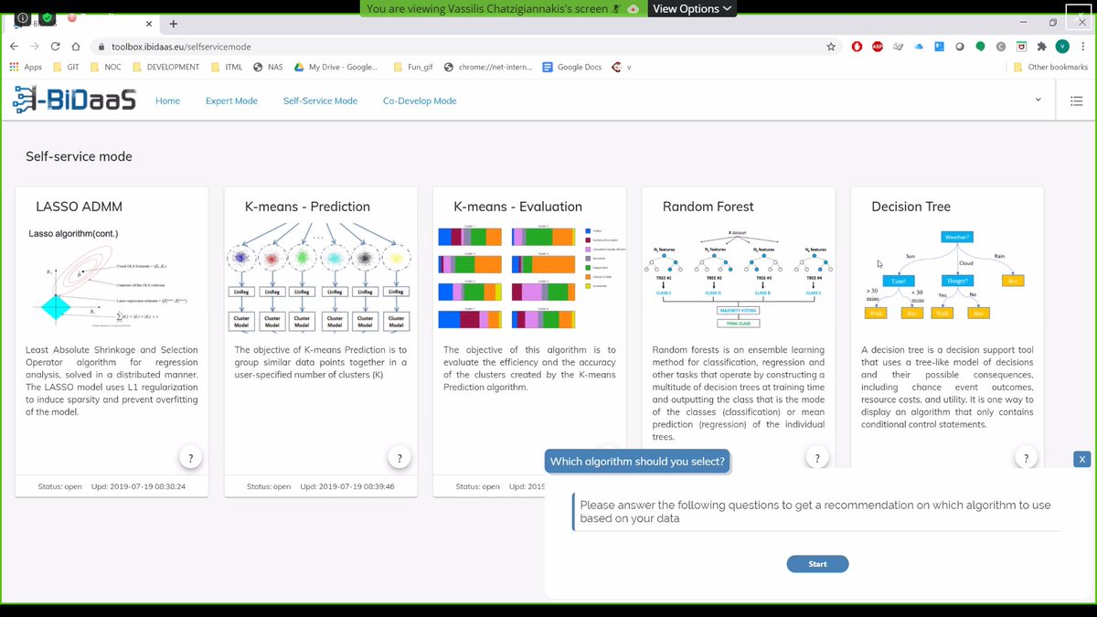Open the Chrome profile avatar V
This screenshot has width=1097, height=617.
[1061, 46]
